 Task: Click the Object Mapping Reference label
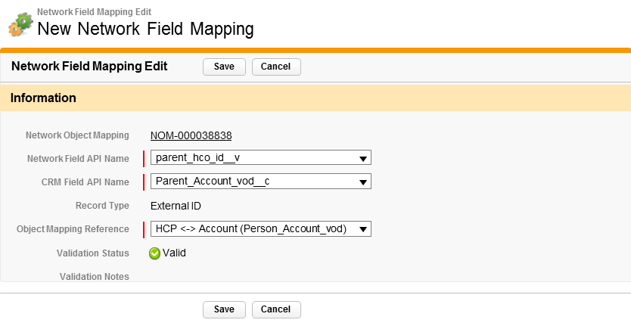73,229
